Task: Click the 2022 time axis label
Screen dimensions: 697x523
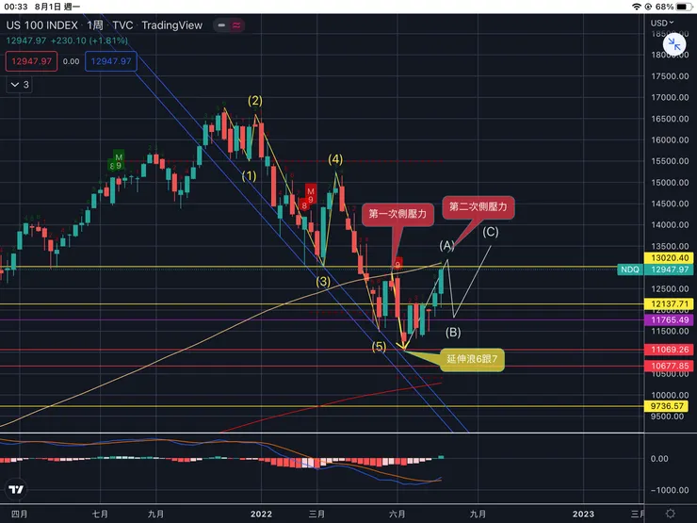Action: [261, 515]
